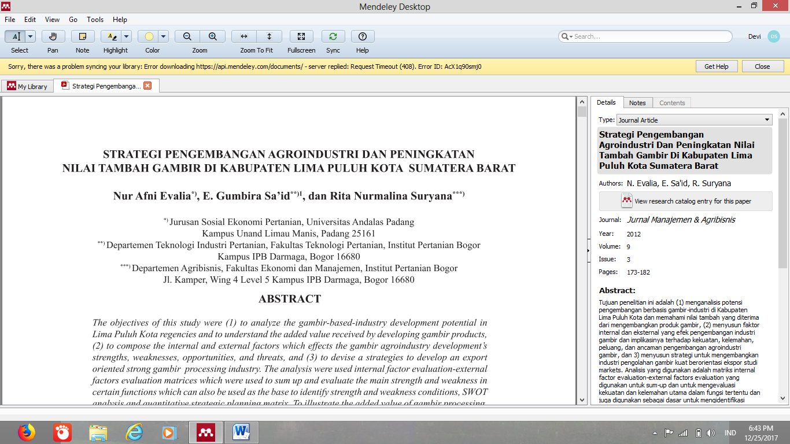790x444 pixels.
Task: Click the Get Help button
Action: point(717,66)
